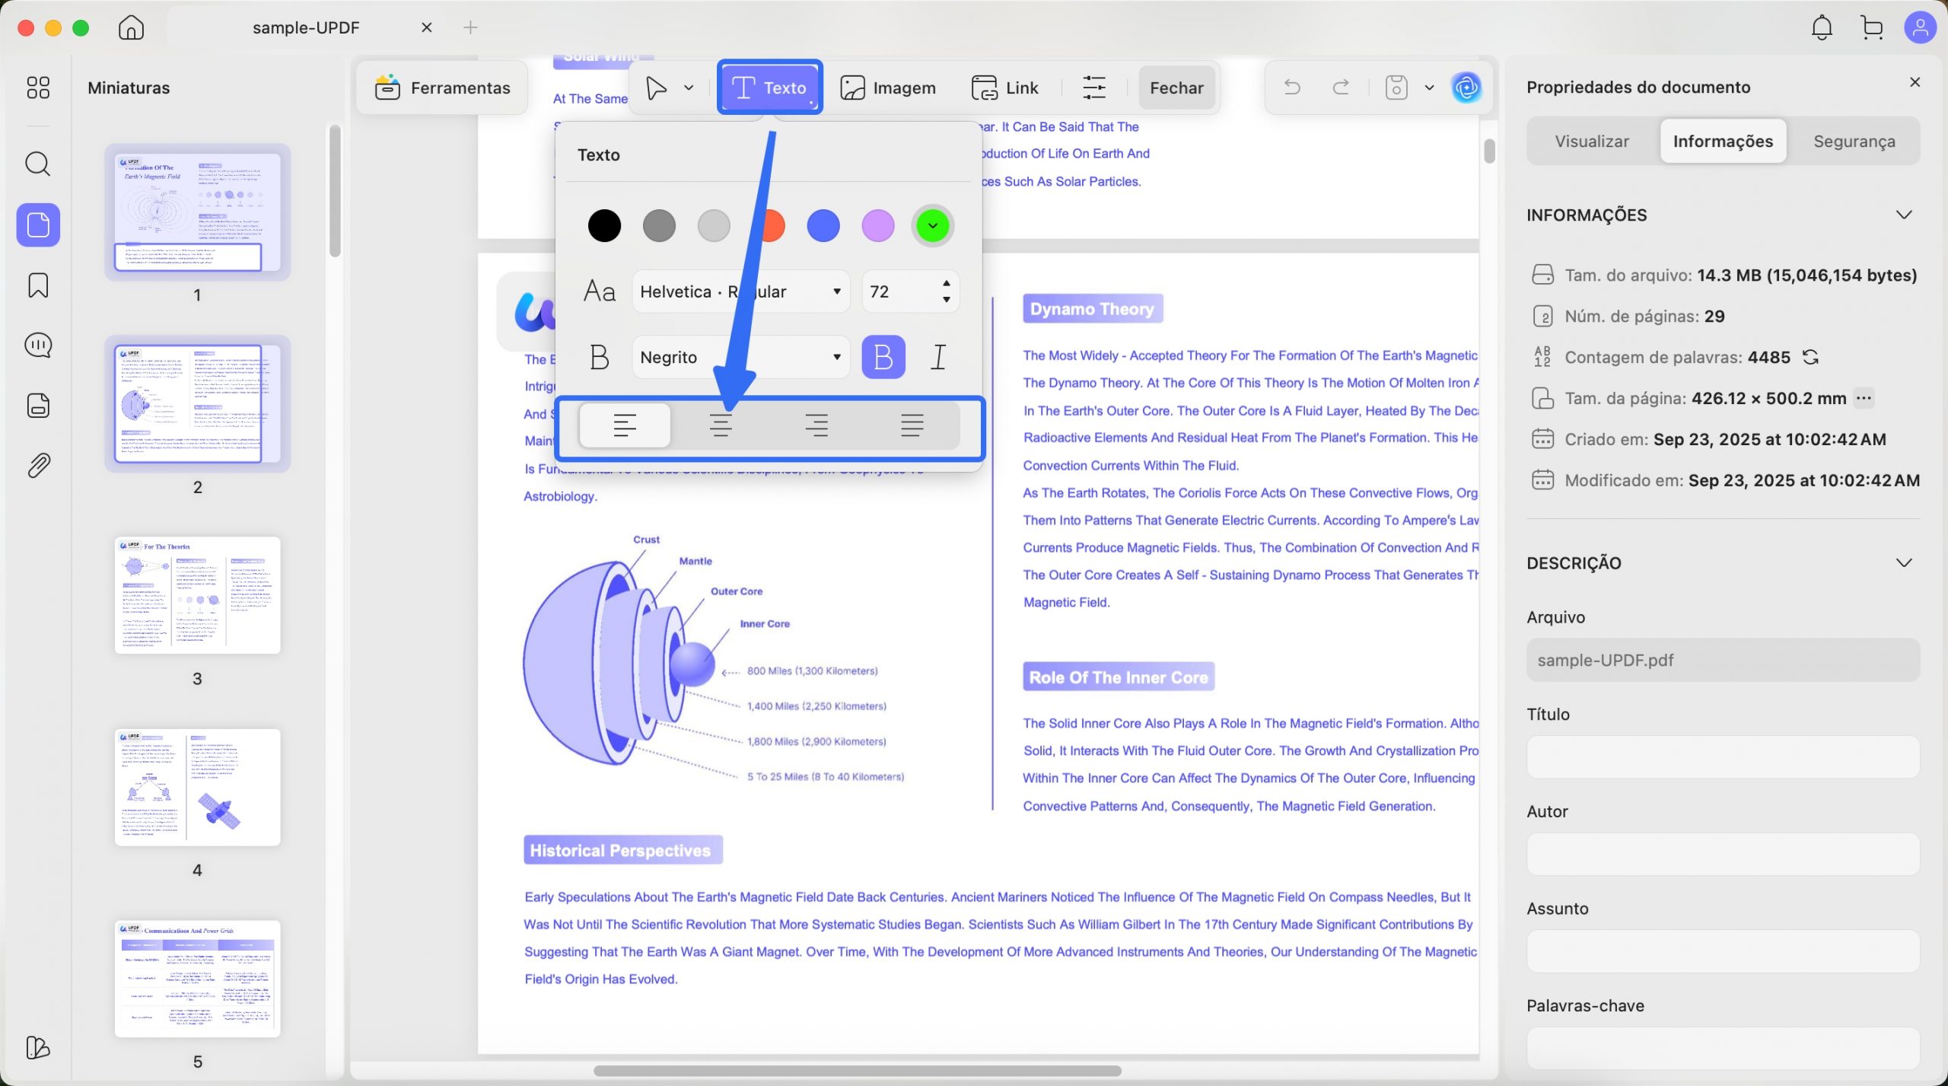Select the blue text color swatch

click(823, 226)
